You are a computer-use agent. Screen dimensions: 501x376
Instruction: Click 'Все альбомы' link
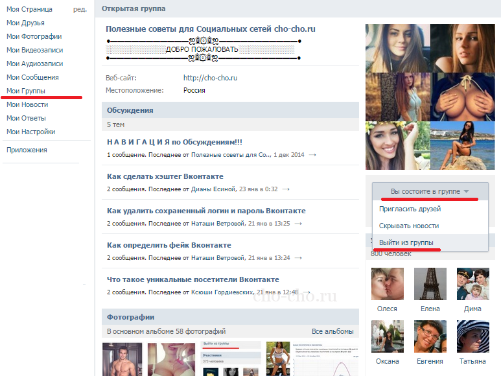click(x=332, y=331)
